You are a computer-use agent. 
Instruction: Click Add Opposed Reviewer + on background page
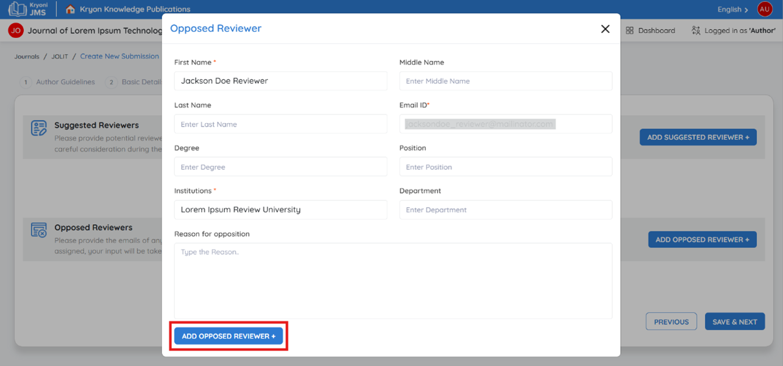pyautogui.click(x=703, y=239)
